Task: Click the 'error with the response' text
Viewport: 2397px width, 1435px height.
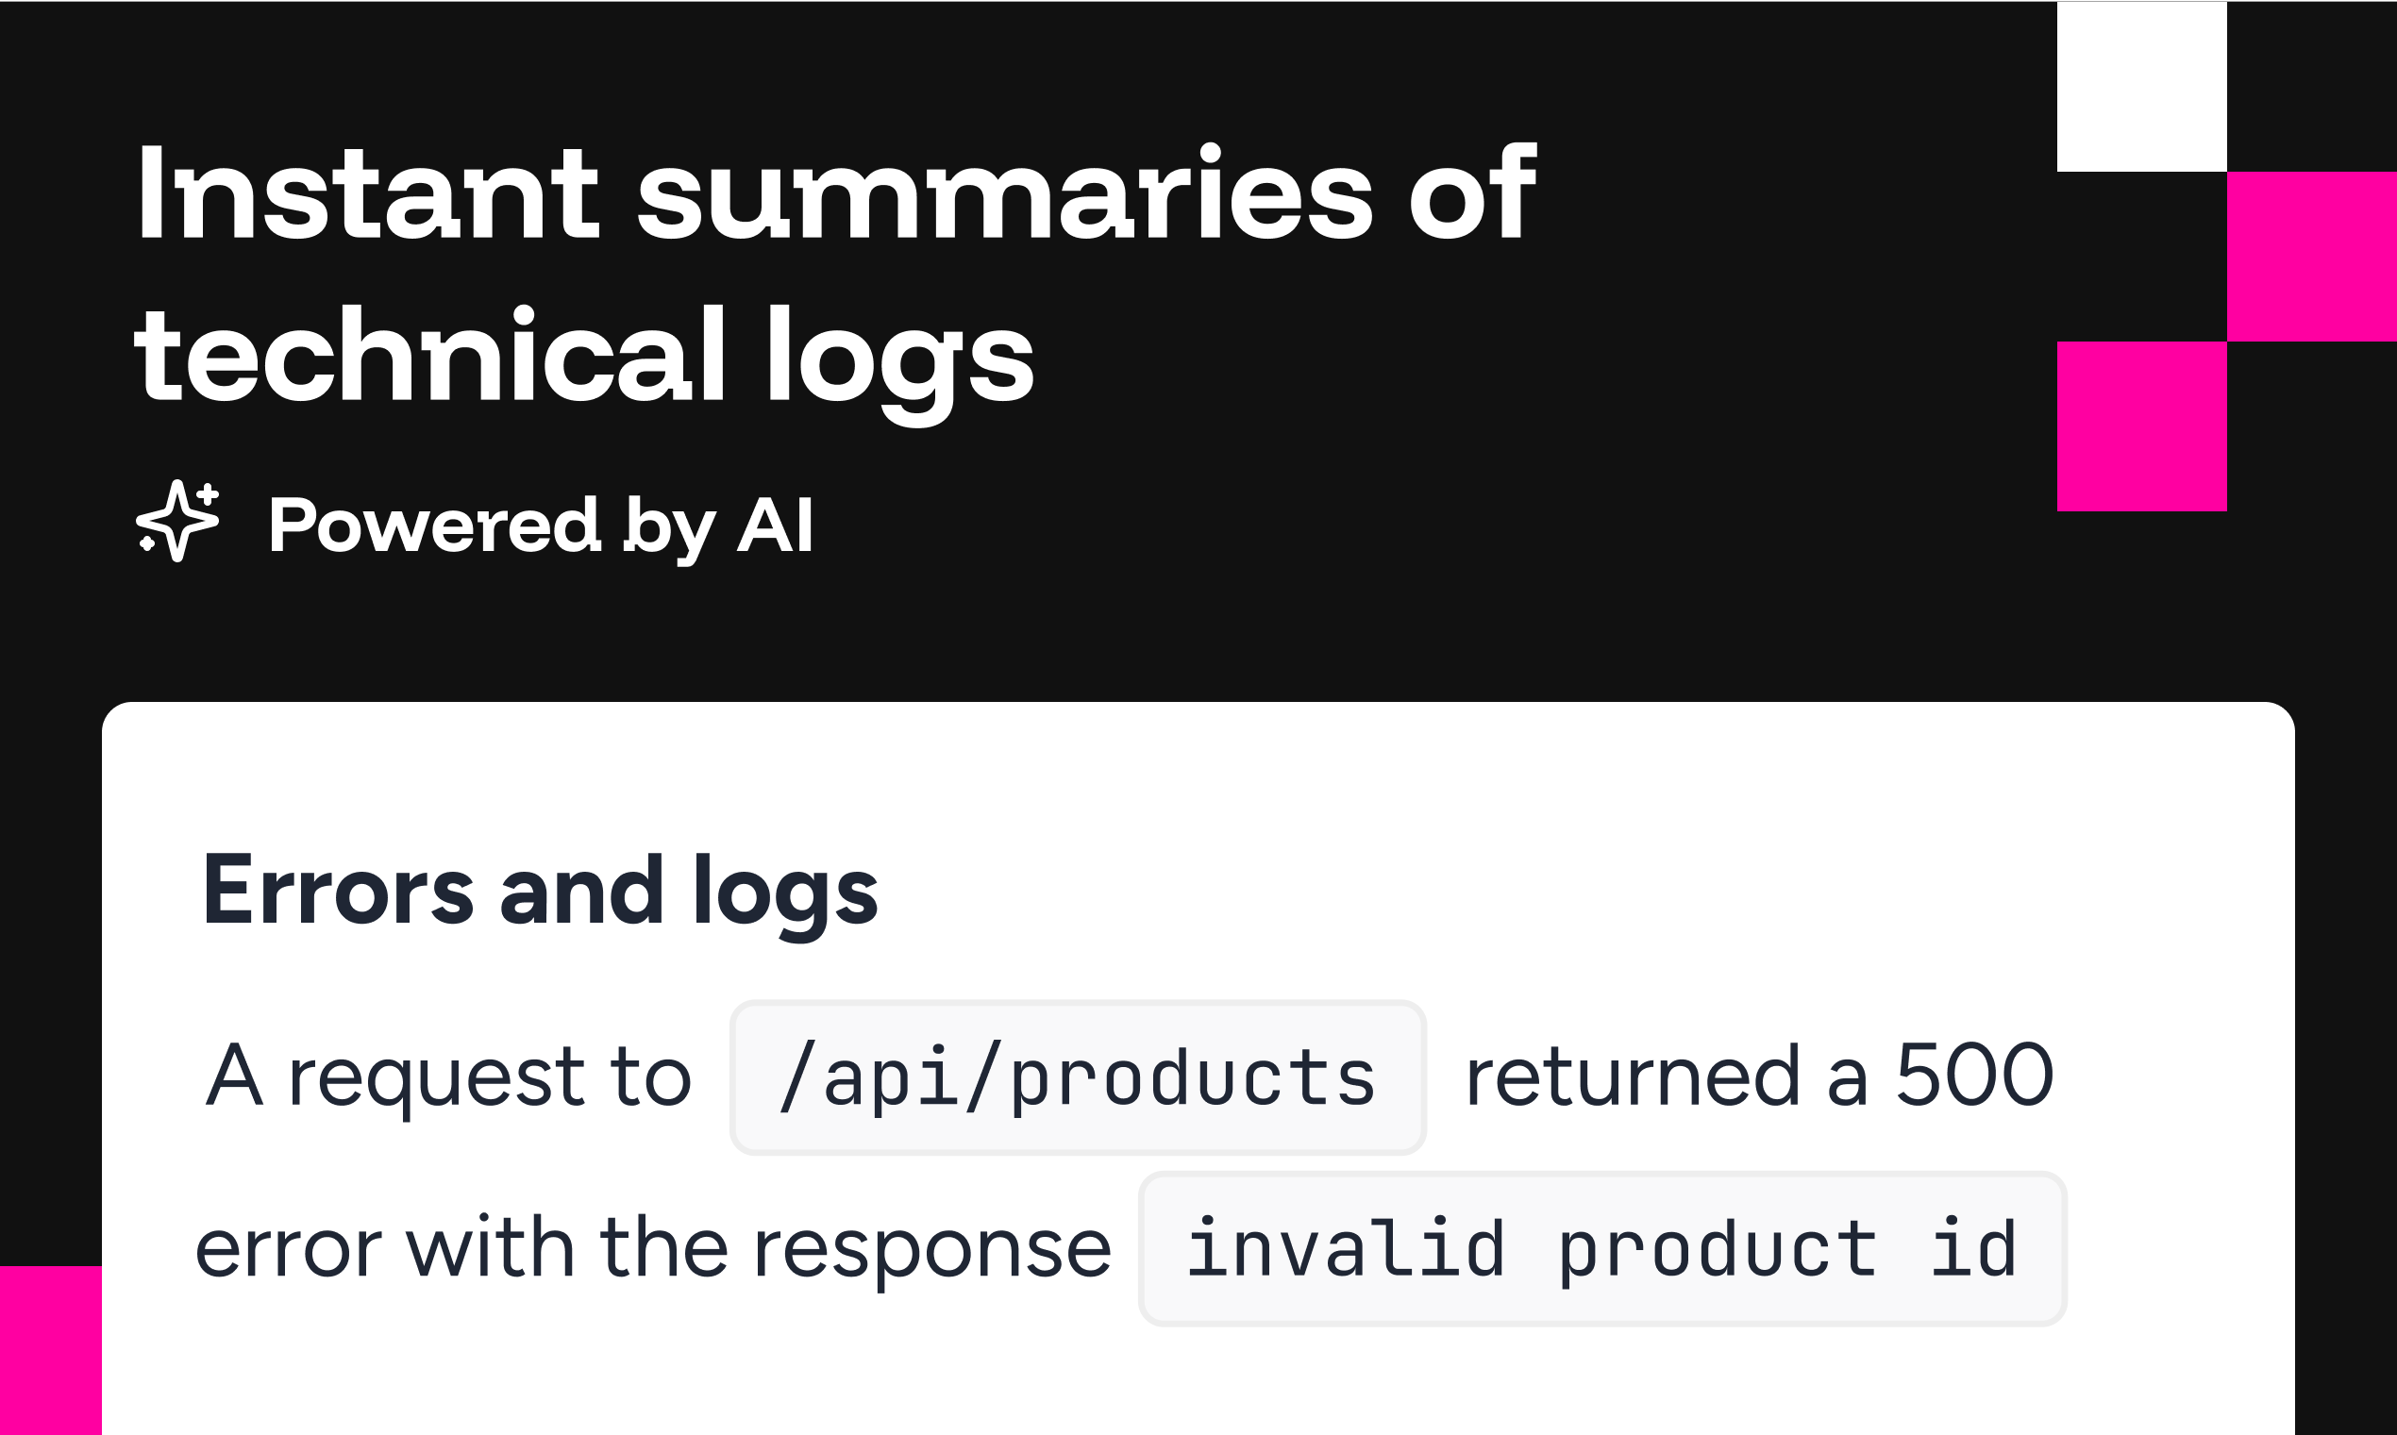Action: 653,1248
